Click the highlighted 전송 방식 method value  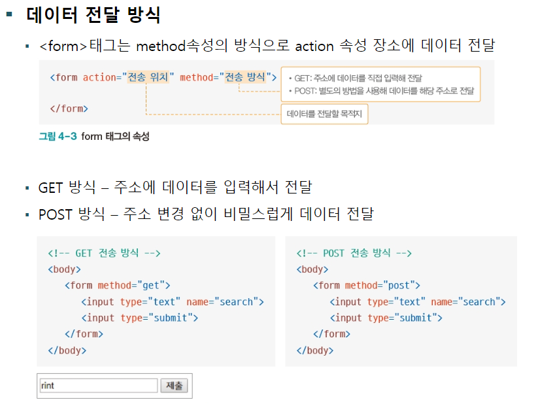coord(245,77)
